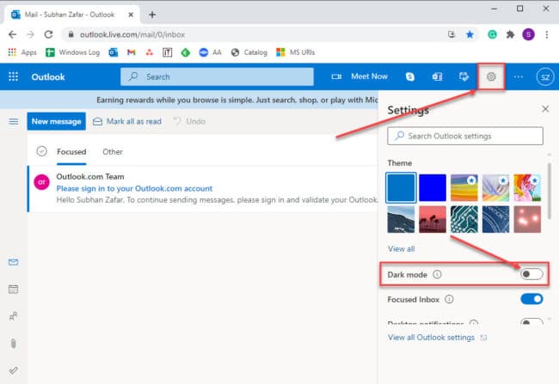Open the Gmail bookmark icon
Viewport: 559px width, 384px height.
[132, 52]
